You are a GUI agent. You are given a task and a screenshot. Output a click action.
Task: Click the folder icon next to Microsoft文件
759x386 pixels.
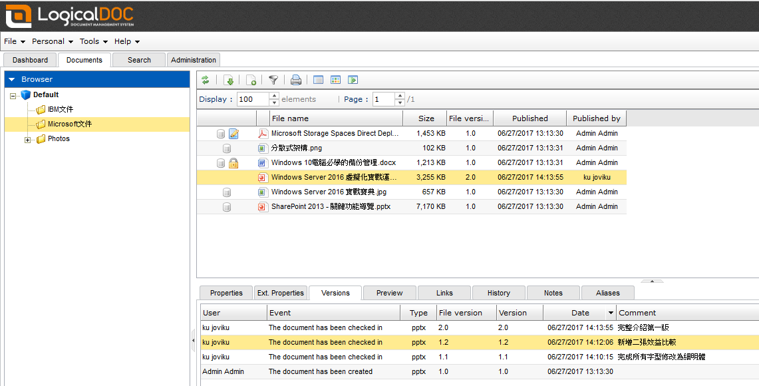click(41, 124)
